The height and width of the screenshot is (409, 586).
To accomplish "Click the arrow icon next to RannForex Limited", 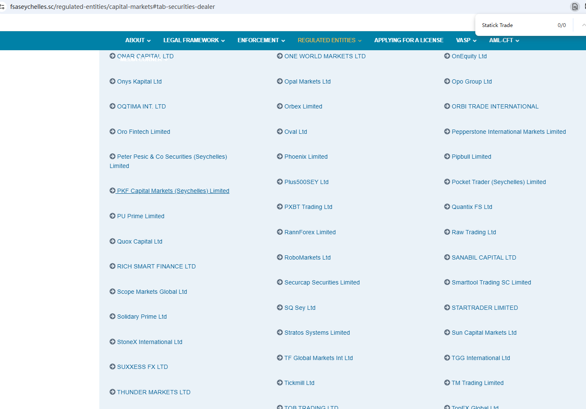I will [x=280, y=232].
